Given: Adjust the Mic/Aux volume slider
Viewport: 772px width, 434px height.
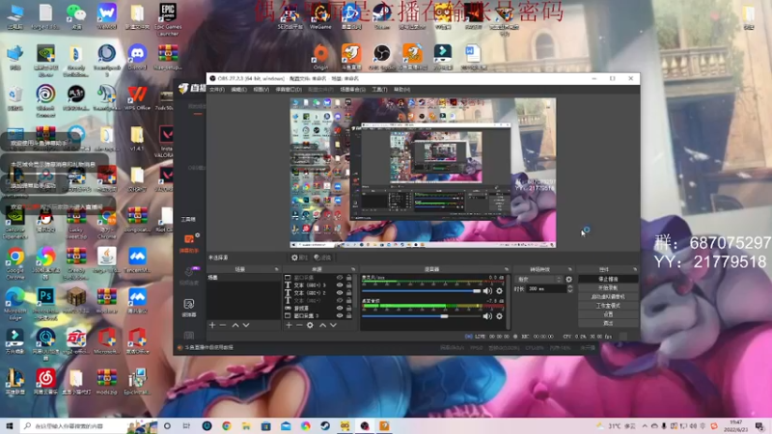Looking at the screenshot, I should pyautogui.click(x=422, y=291).
